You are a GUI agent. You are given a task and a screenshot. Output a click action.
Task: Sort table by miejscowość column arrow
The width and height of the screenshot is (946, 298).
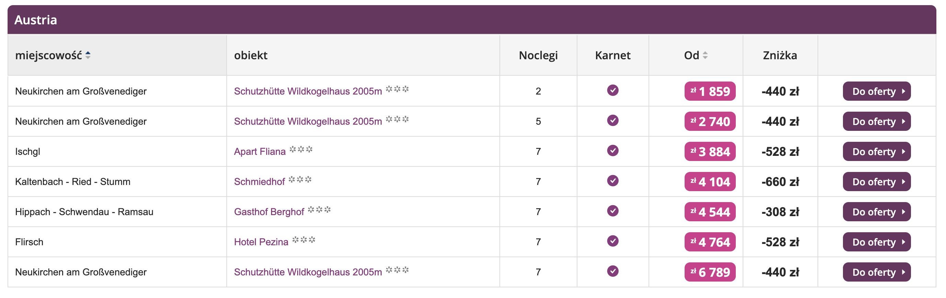click(x=88, y=55)
